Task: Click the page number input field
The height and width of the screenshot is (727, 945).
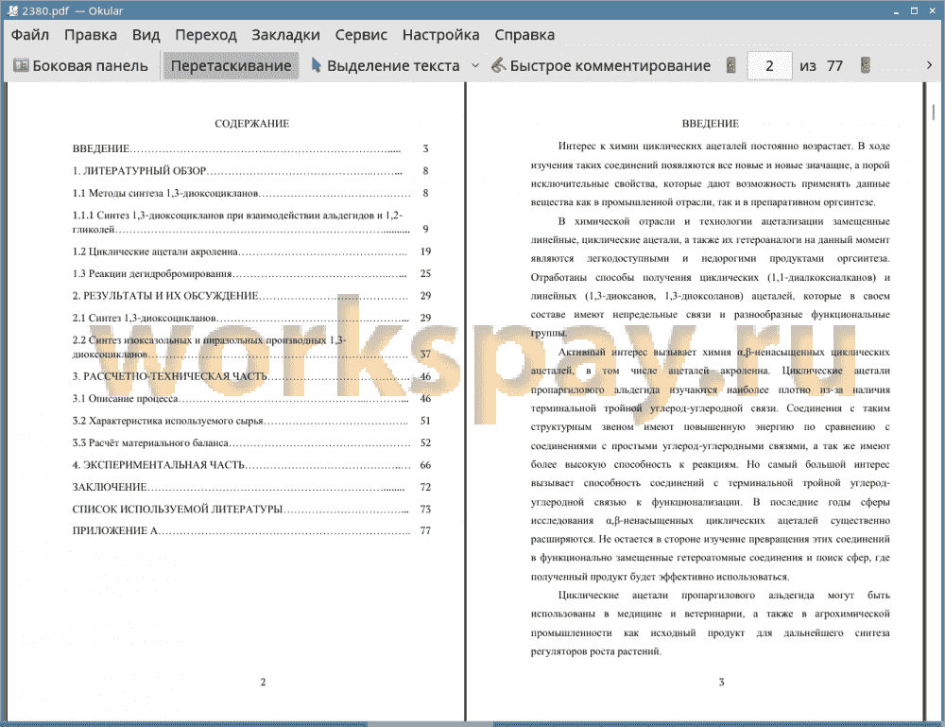Action: click(x=769, y=66)
